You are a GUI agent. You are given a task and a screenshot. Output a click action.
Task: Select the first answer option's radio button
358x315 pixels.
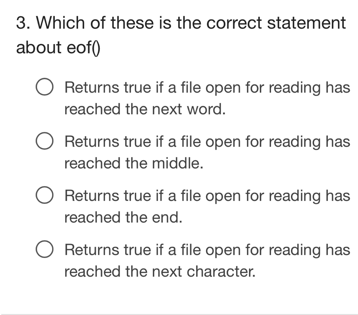click(44, 87)
